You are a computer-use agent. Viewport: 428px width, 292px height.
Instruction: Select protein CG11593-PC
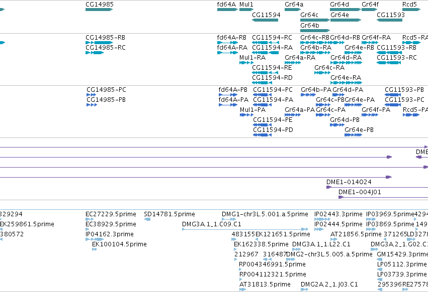pyautogui.click(x=393, y=105)
